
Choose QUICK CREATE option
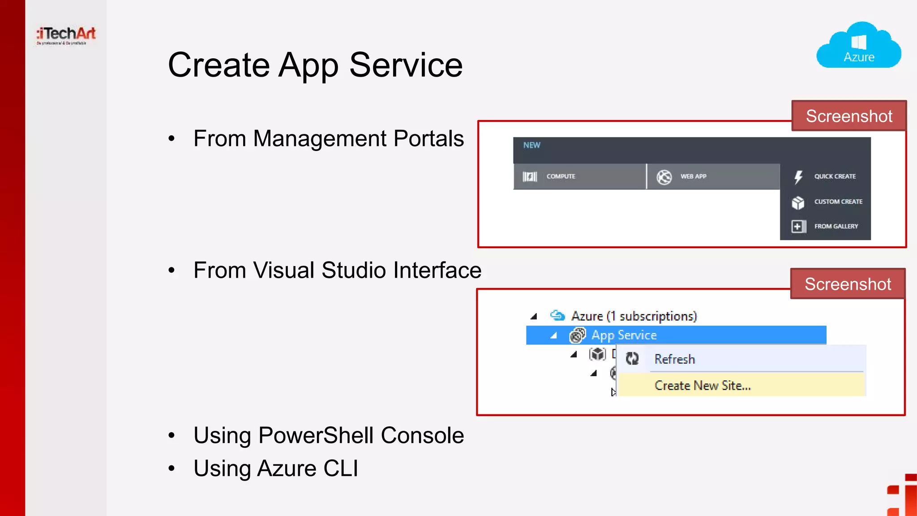(x=825, y=176)
